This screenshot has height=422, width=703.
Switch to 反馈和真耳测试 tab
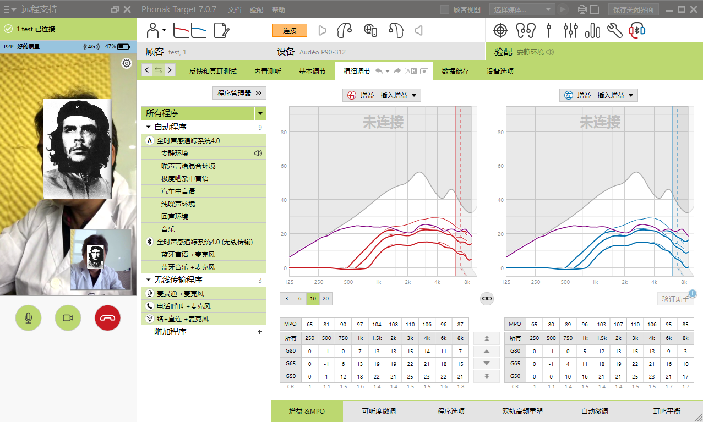click(x=213, y=71)
